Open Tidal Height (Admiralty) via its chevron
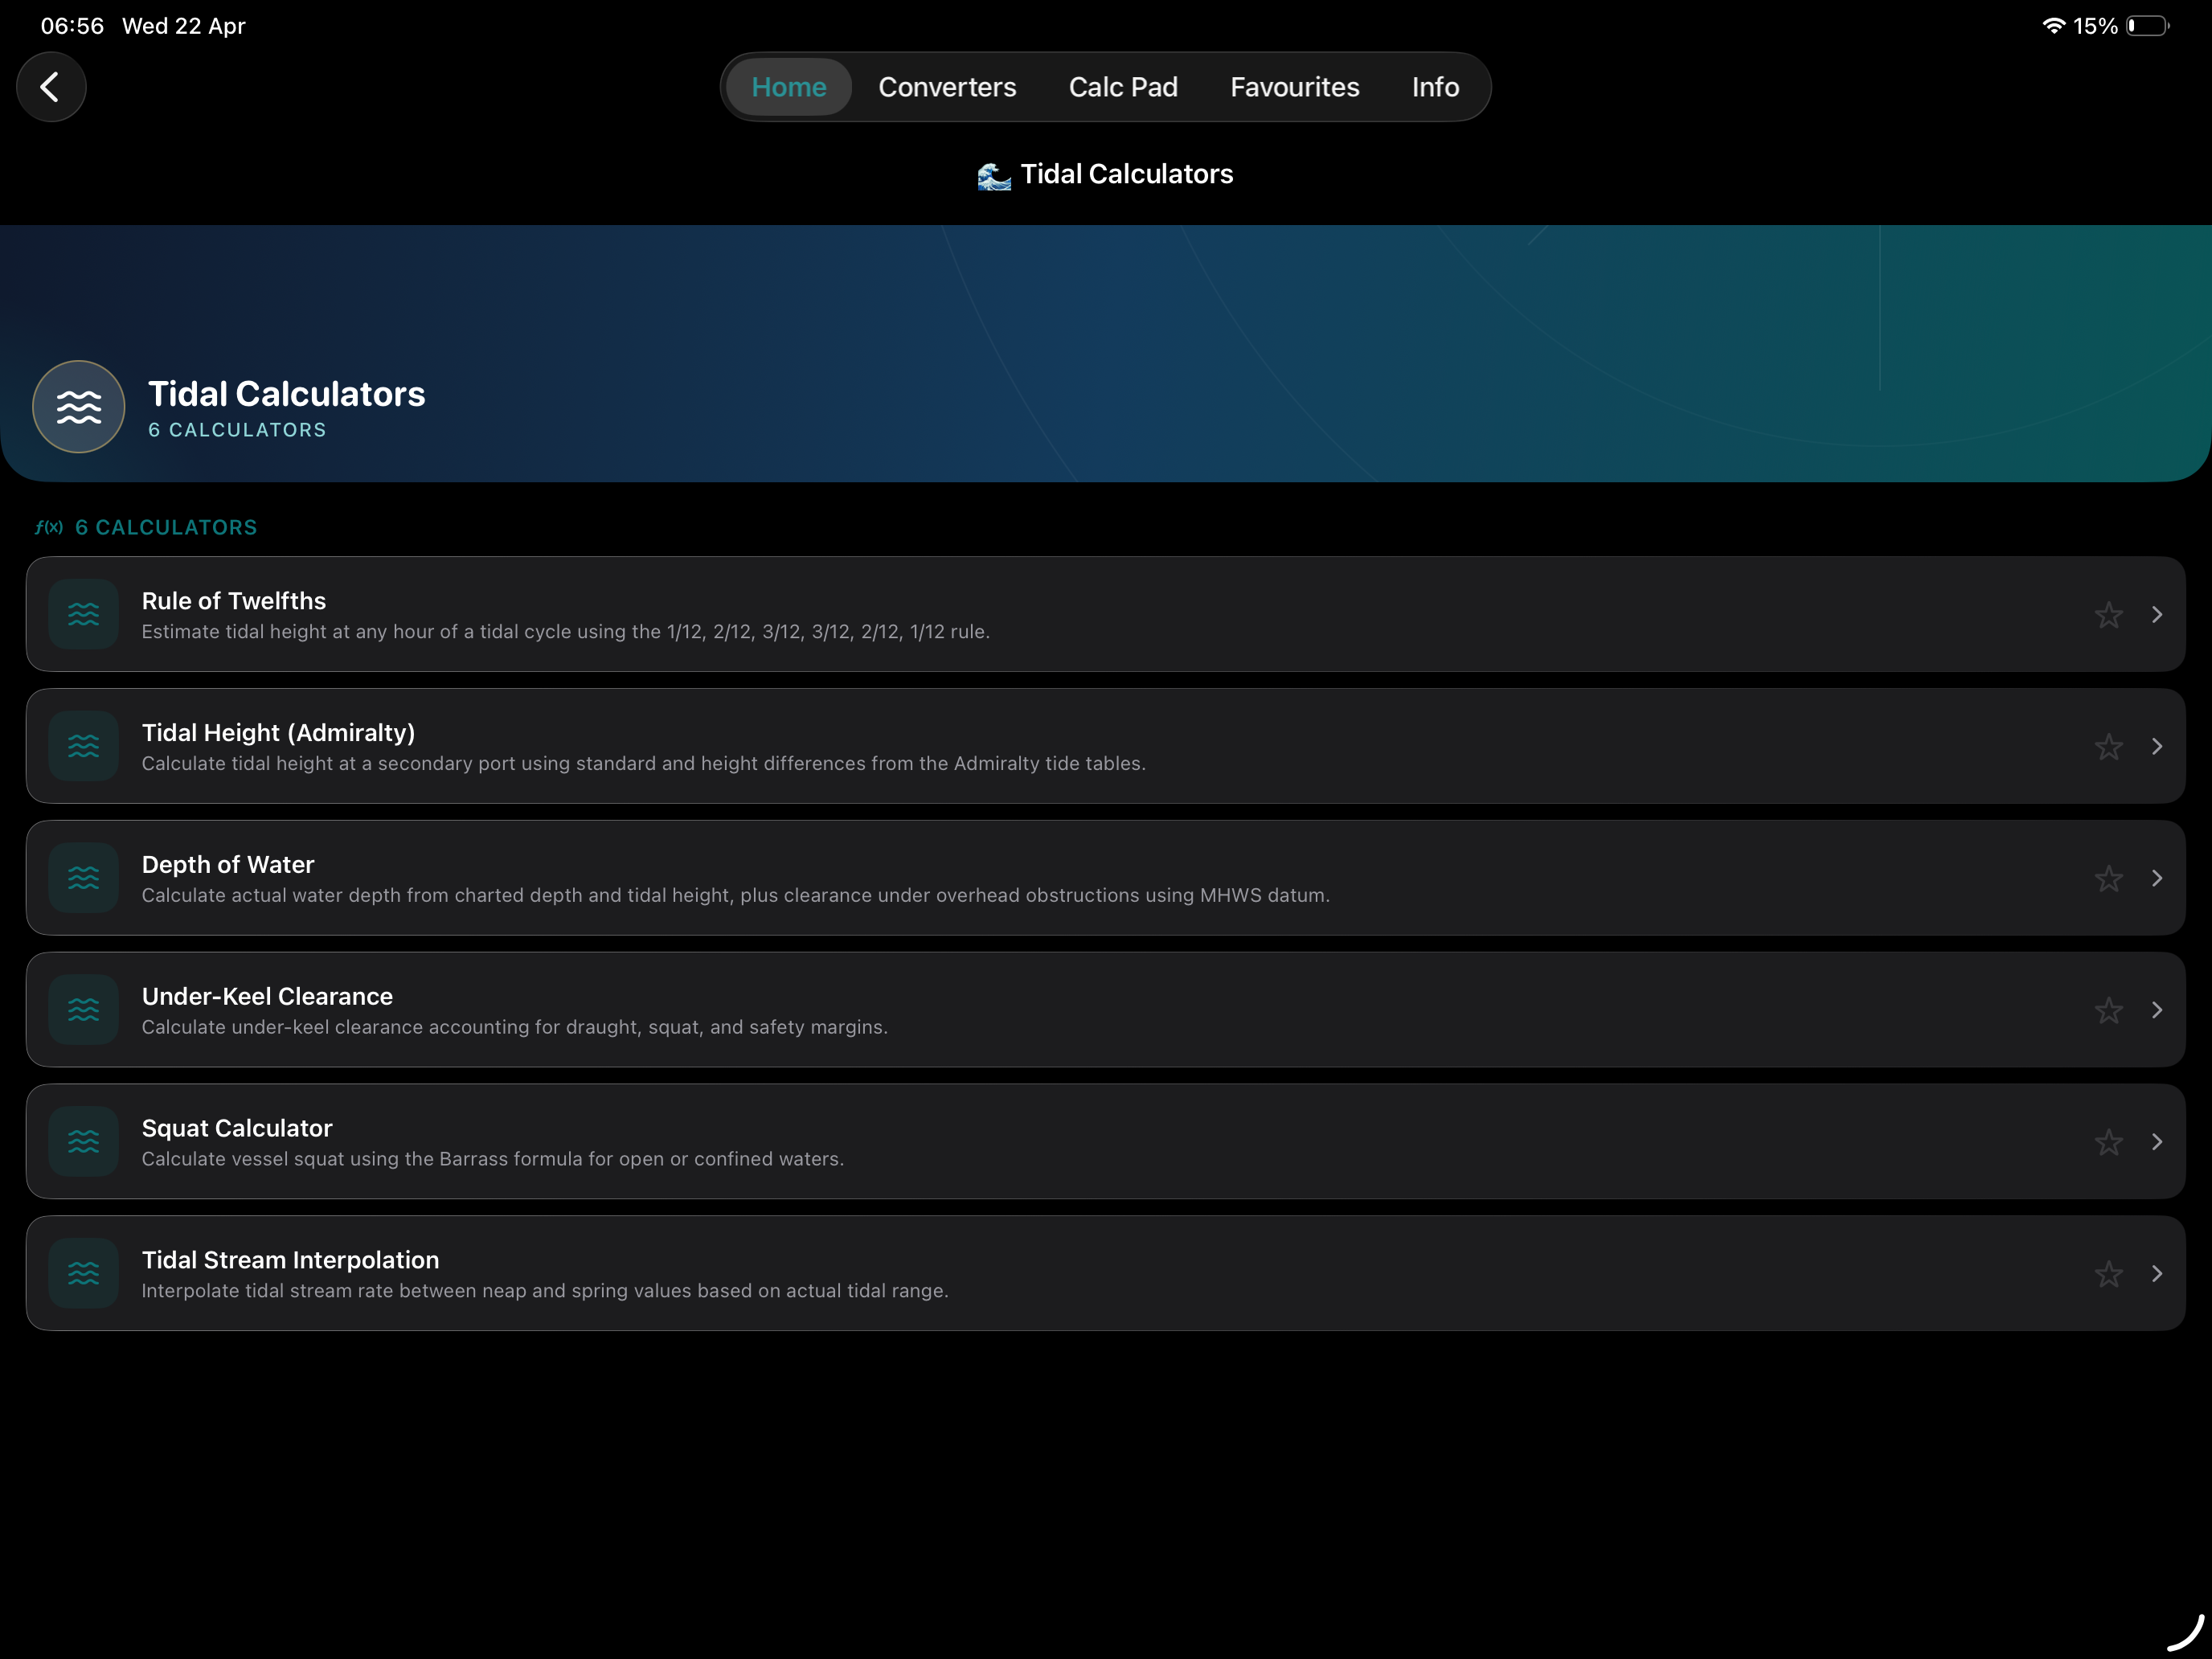The image size is (2212, 1659). [x=2157, y=747]
